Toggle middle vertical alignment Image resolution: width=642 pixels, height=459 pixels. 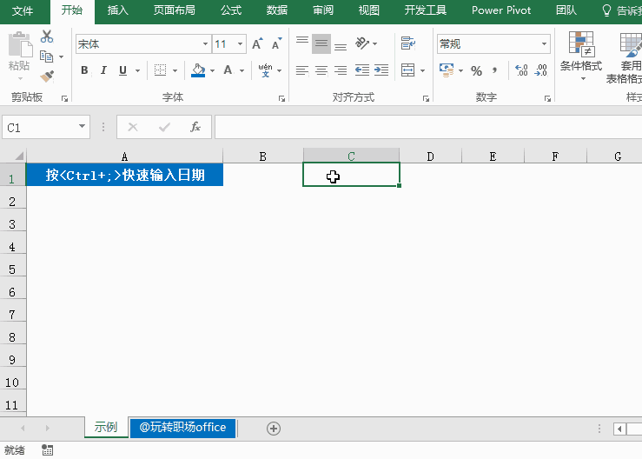click(321, 43)
